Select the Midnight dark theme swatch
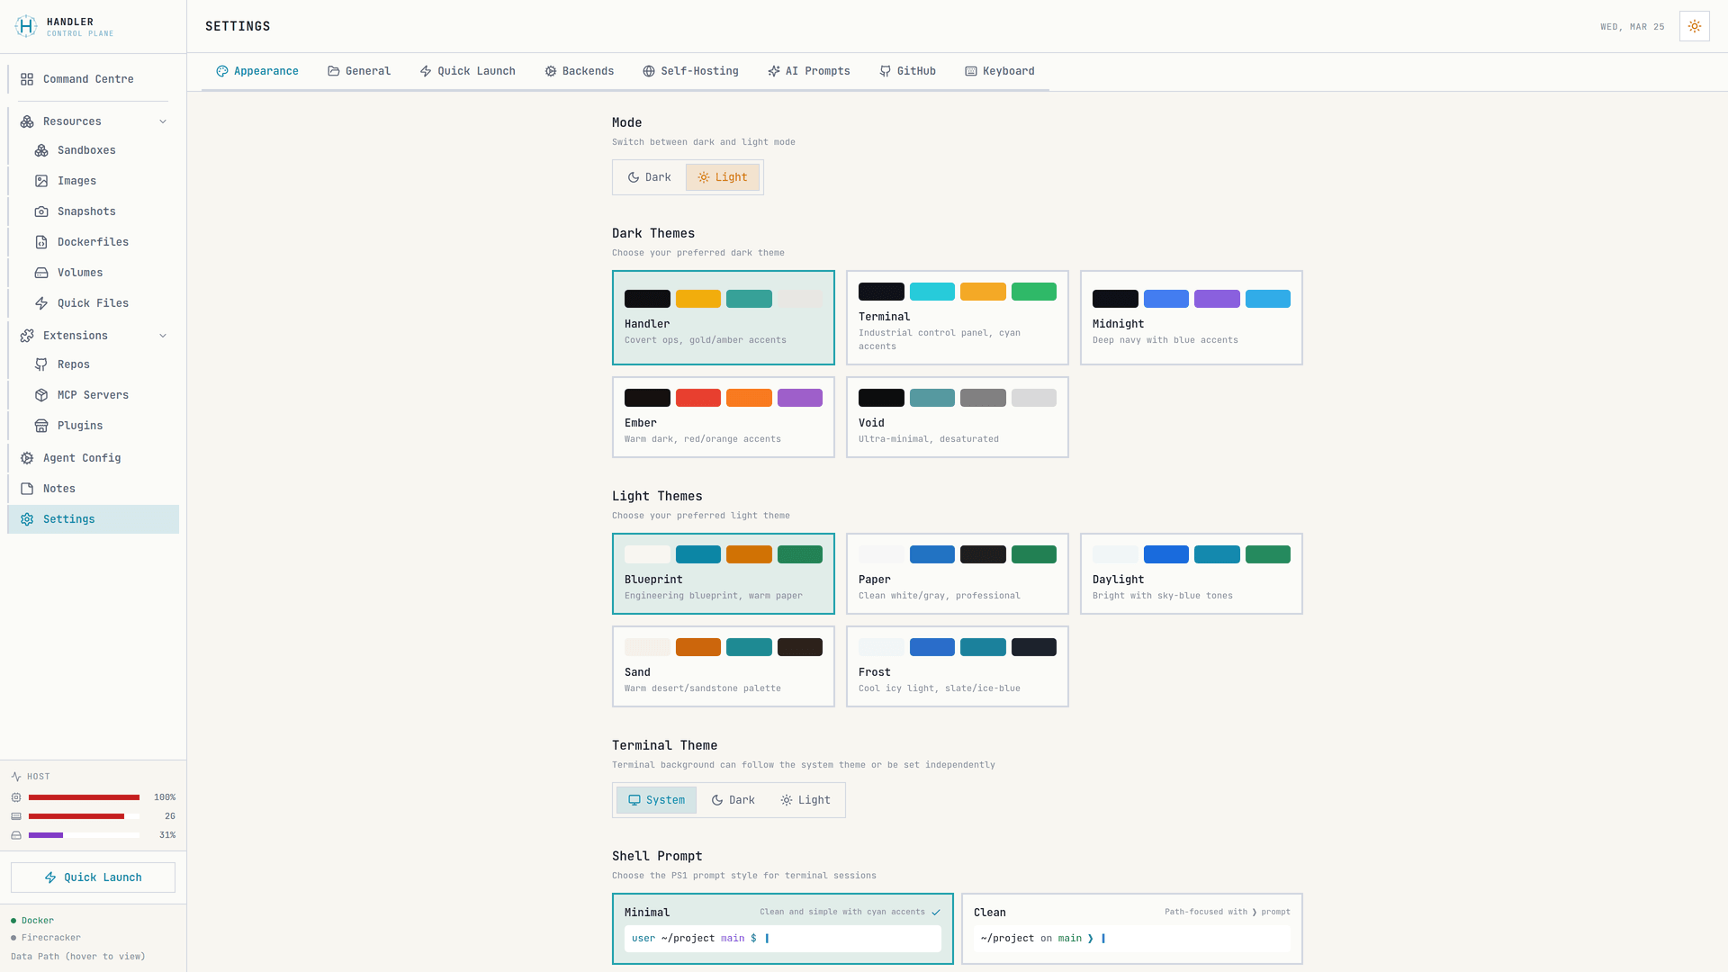 pyautogui.click(x=1191, y=318)
